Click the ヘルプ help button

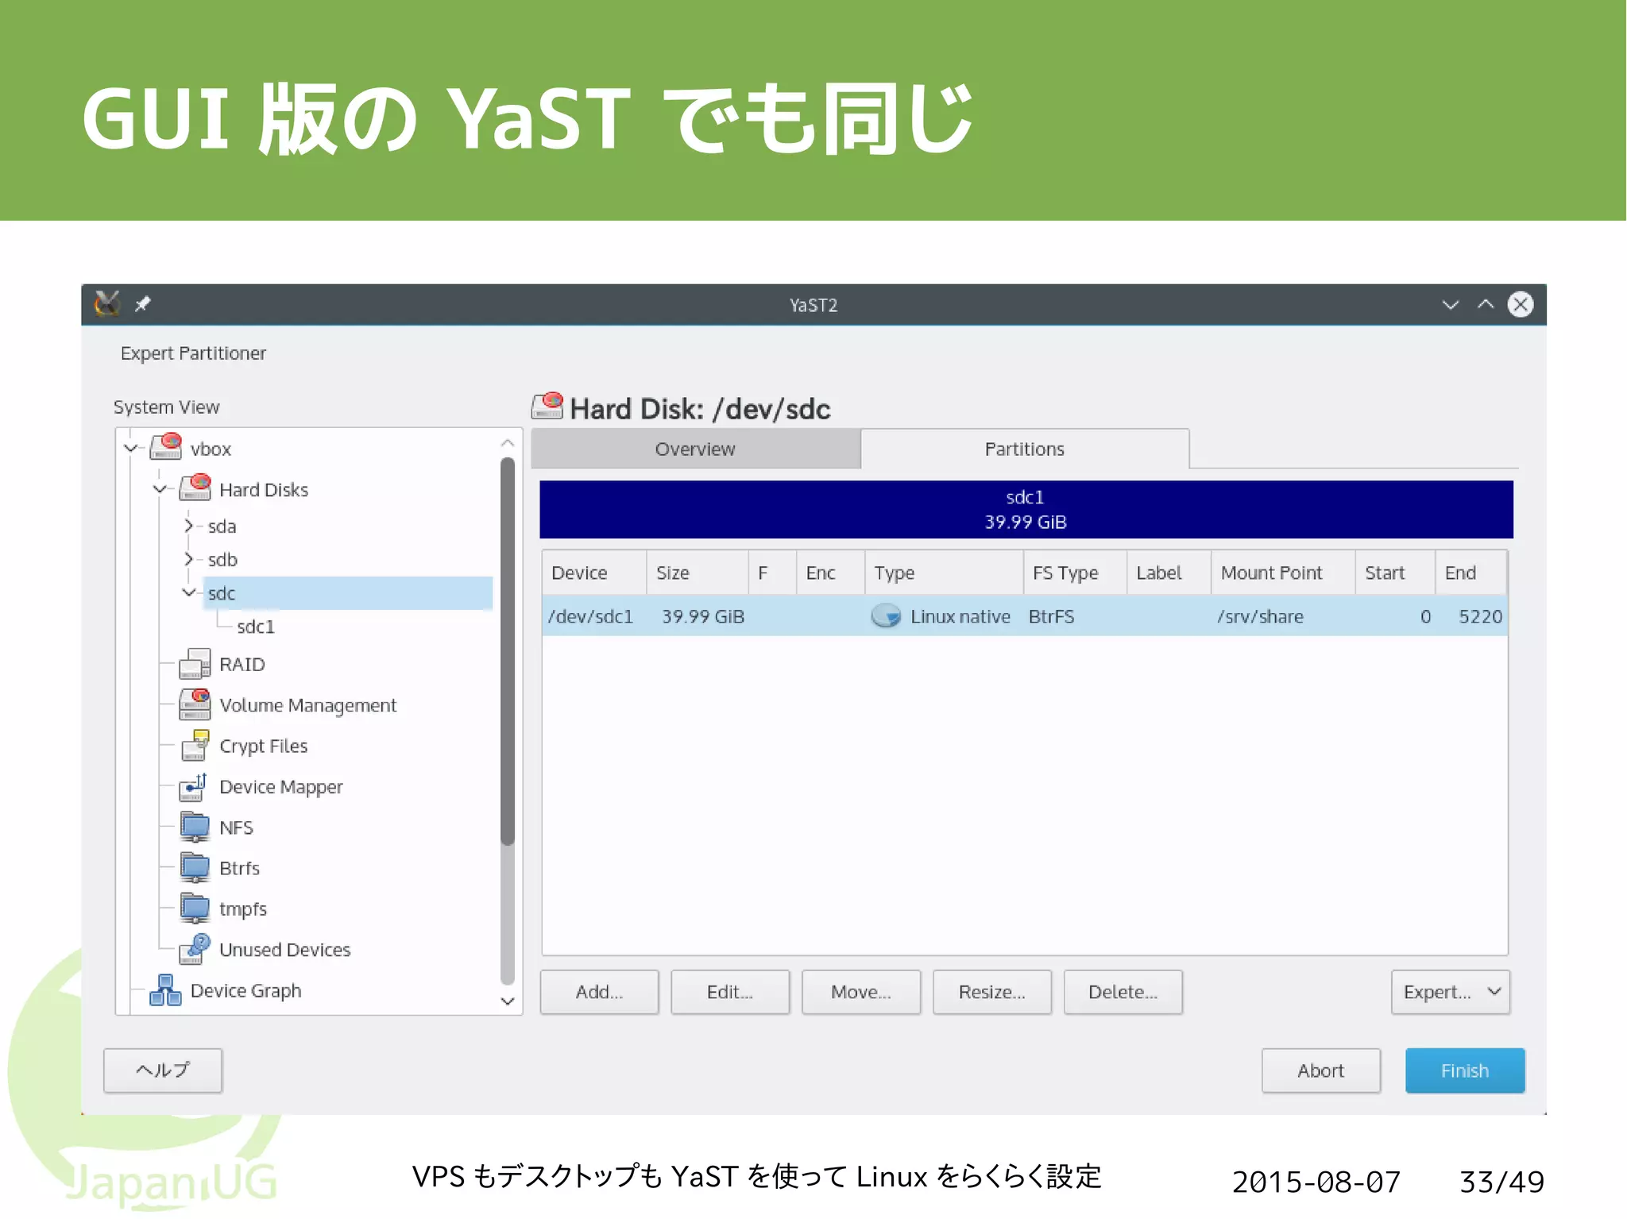pos(163,1070)
